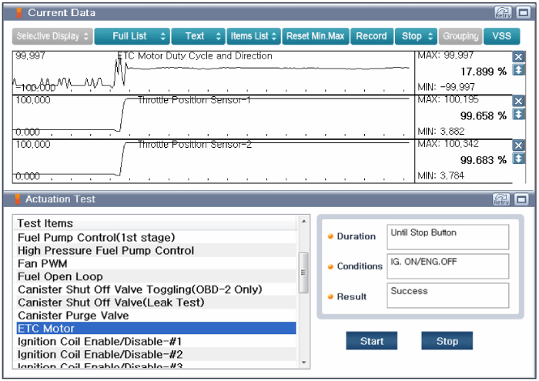Screen dimensions: 539x381
Task: Start the actuation test
Action: click(372, 341)
